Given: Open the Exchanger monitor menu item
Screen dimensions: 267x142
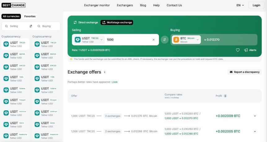Looking at the screenshot, I should [97, 5].
